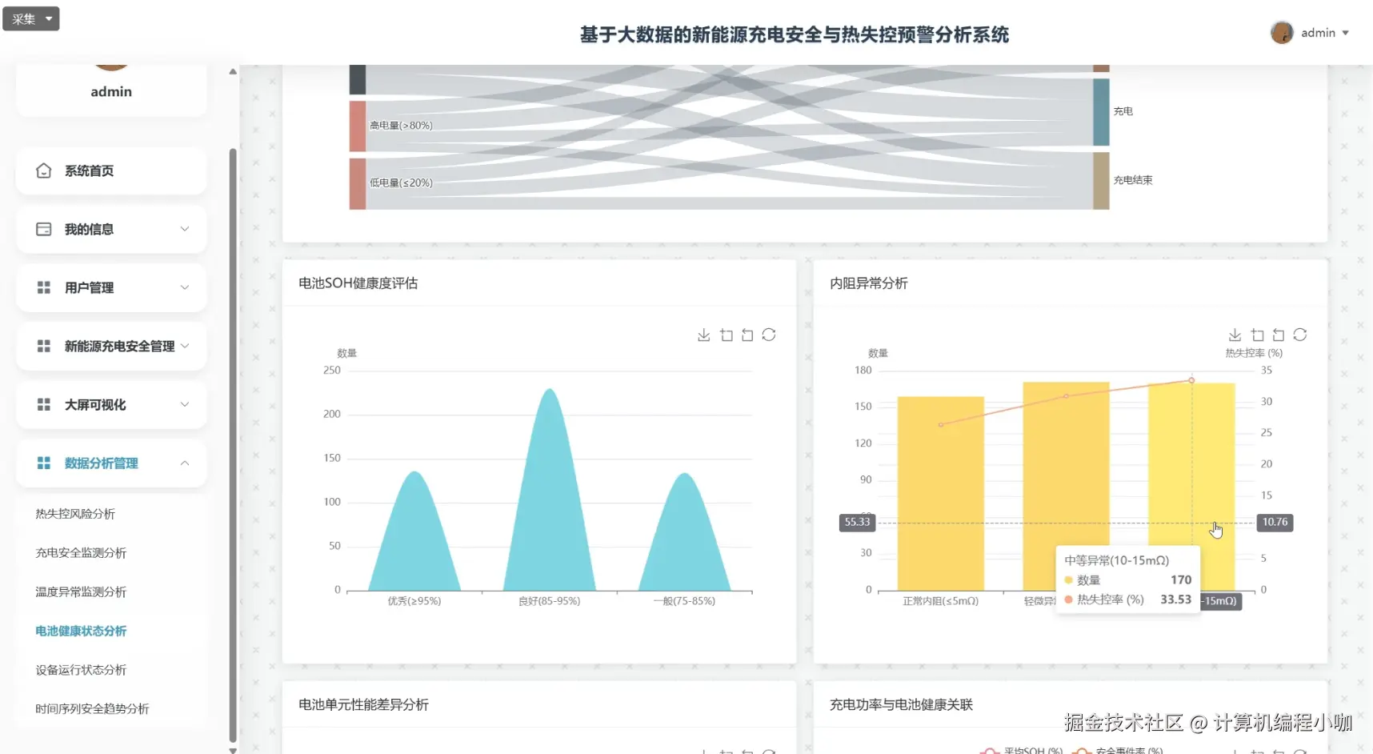Open the 温度异常监测分析 link
Image resolution: width=1373 pixels, height=754 pixels.
(x=82, y=592)
